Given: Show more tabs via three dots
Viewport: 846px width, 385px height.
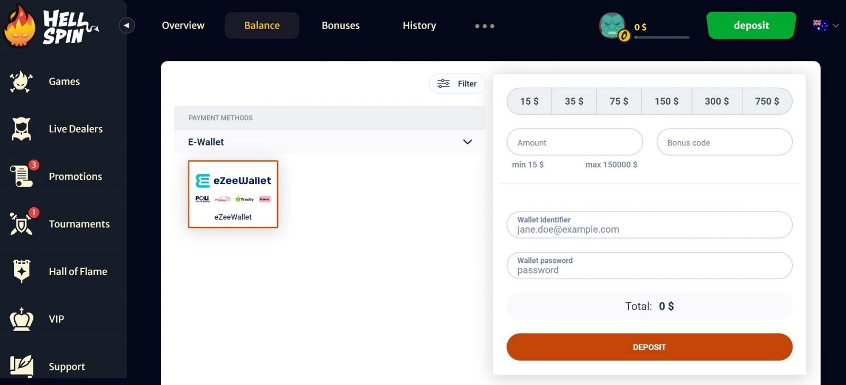Looking at the screenshot, I should click(484, 26).
